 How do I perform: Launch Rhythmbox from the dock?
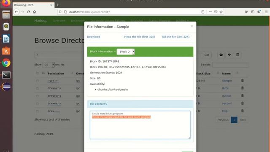(x=6, y=27)
